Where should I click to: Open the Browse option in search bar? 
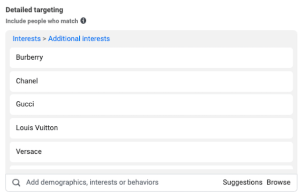tap(278, 182)
